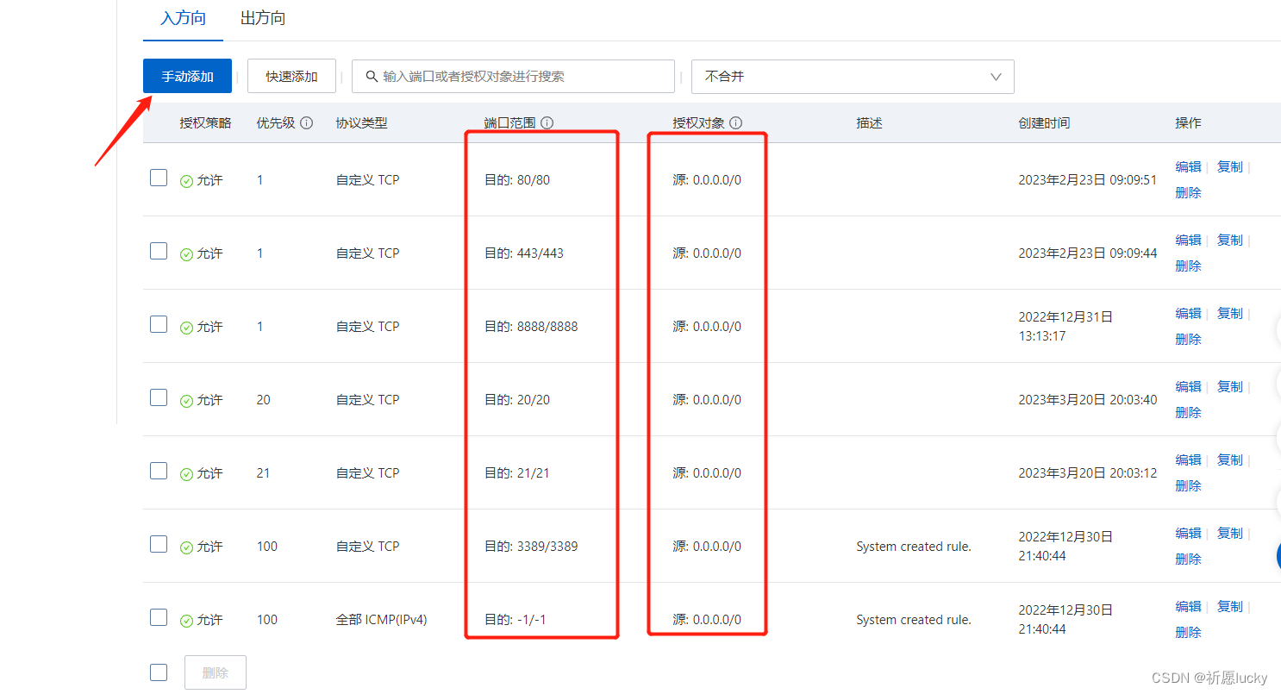The image size is (1281, 694).
Task: Open the 优先级 column info icon
Action: click(x=306, y=123)
